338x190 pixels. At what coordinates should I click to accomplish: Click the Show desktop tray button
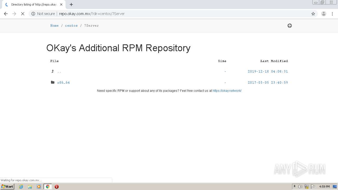[335, 187]
